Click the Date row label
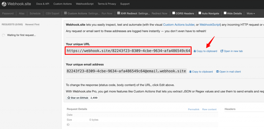The image size is (264, 129). pos(70,115)
